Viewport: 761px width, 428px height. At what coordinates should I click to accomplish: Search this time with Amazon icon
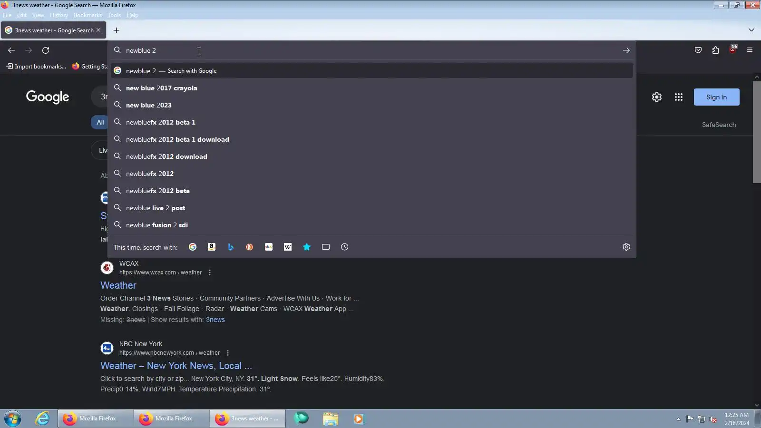pyautogui.click(x=212, y=247)
